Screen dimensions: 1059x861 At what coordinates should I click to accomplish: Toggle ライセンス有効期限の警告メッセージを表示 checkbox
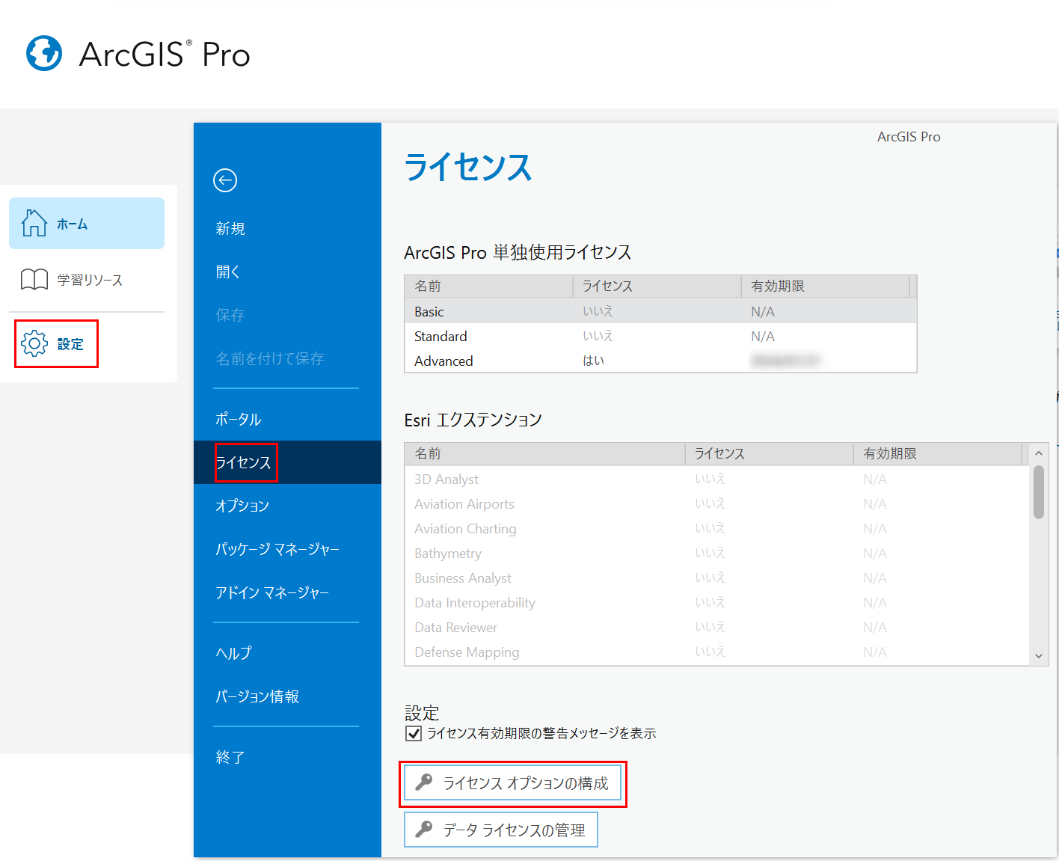click(x=414, y=733)
